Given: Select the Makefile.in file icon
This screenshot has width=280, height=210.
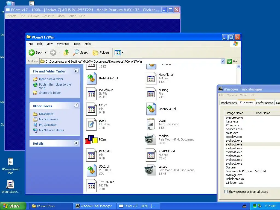Looking at the screenshot, I should 91,94.
